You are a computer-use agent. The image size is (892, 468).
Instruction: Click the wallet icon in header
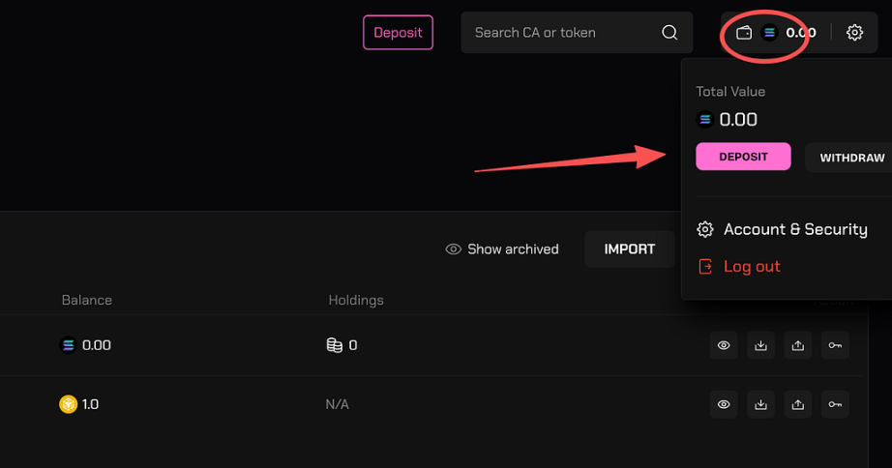click(744, 33)
